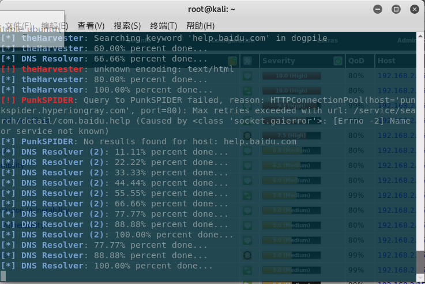The image size is (425, 284).
Task: Open host link in the 6.5 (Medium) row
Action: pyautogui.click(x=397, y=166)
